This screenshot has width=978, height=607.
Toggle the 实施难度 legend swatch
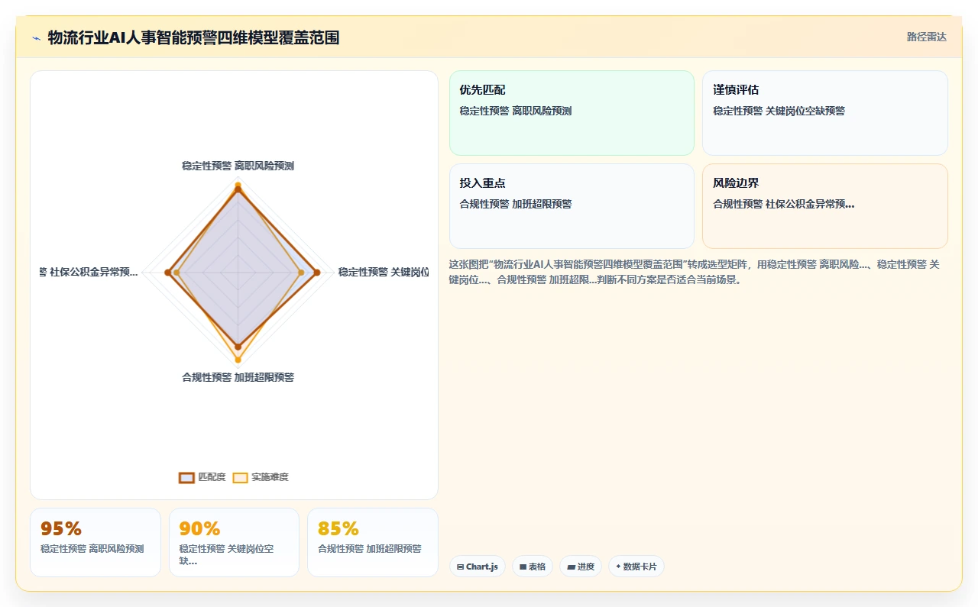[x=240, y=477]
